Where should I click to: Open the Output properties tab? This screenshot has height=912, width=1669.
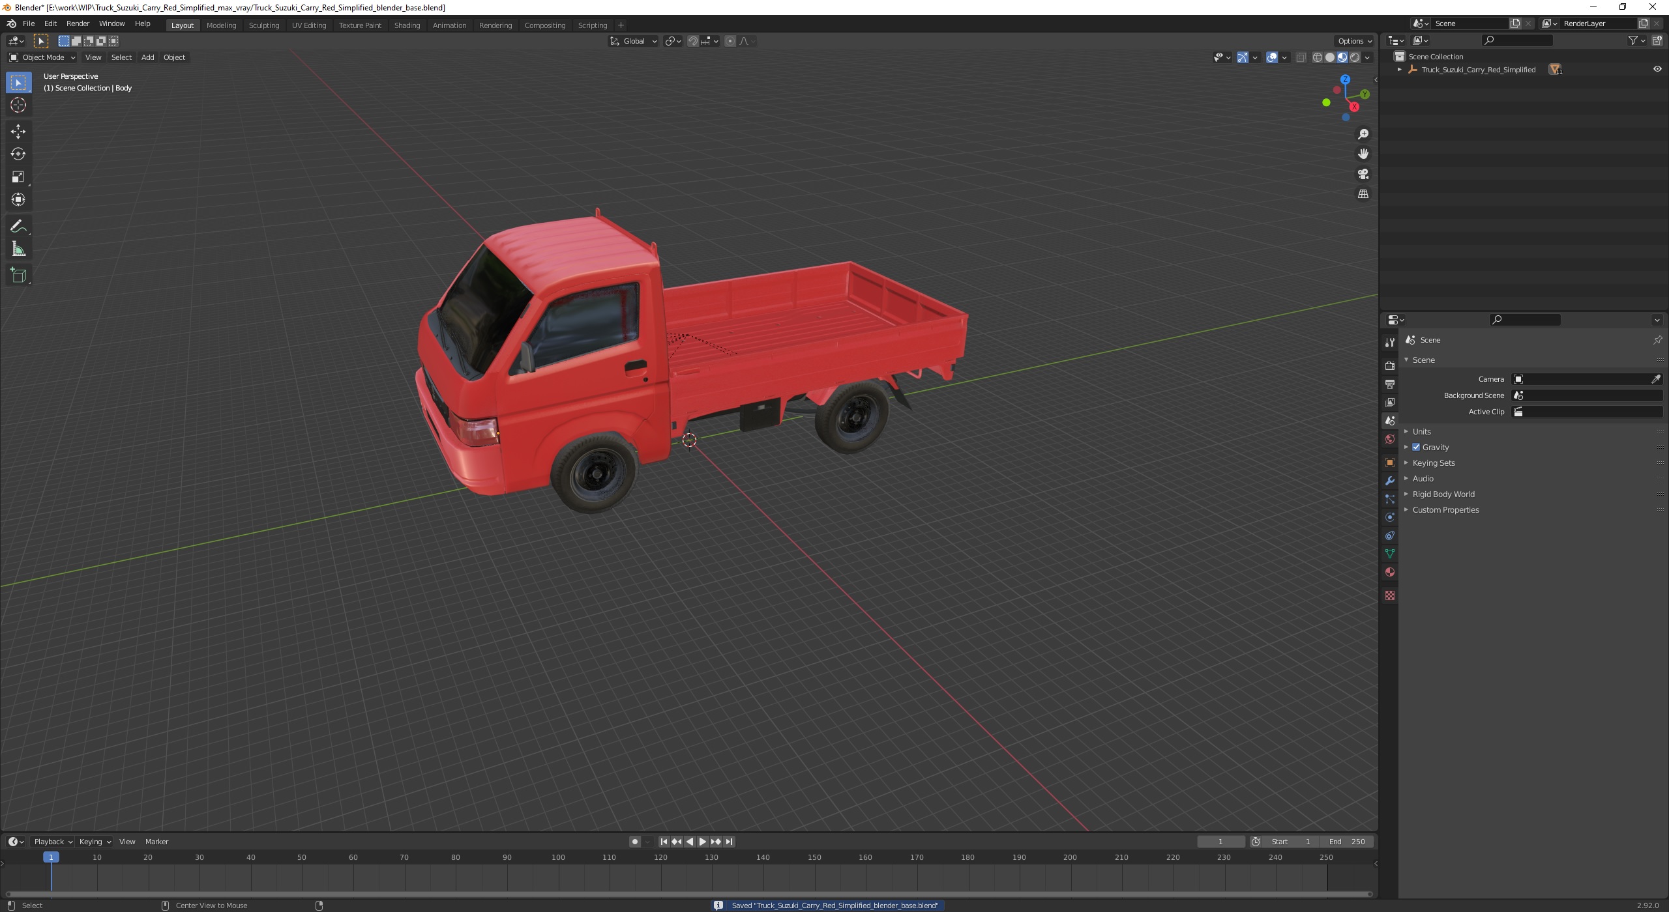1390,384
